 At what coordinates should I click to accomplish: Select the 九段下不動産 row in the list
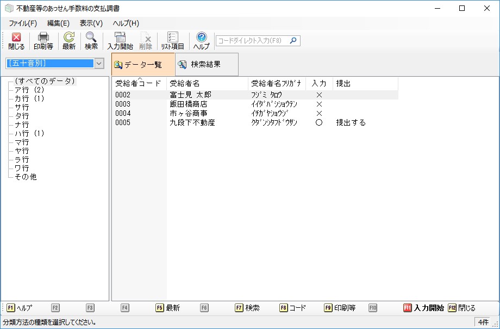192,123
